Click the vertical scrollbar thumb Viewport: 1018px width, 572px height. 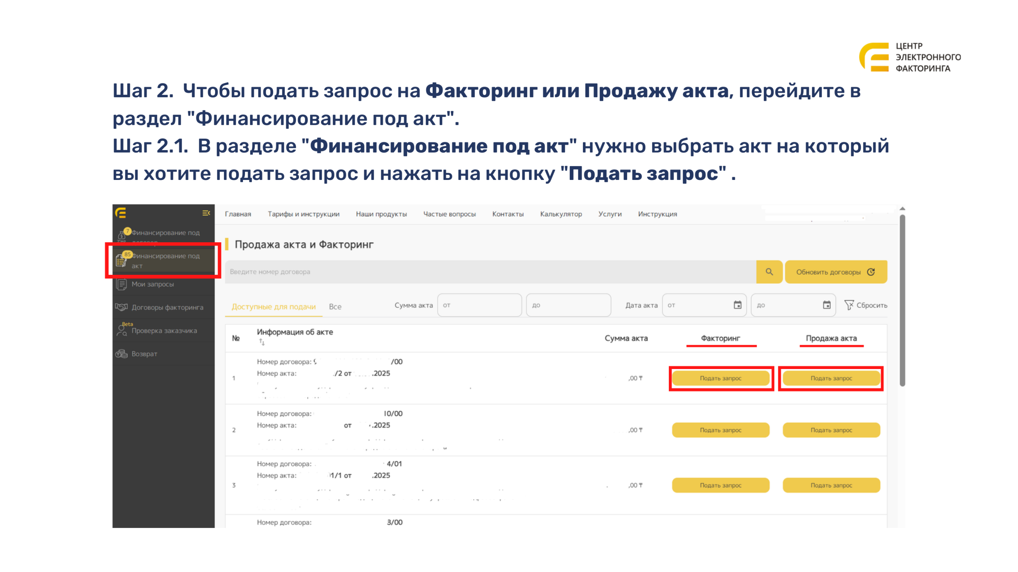[902, 300]
